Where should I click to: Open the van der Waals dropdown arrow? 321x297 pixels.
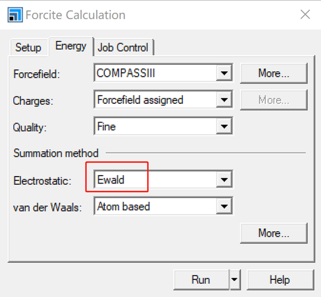[x=225, y=206]
